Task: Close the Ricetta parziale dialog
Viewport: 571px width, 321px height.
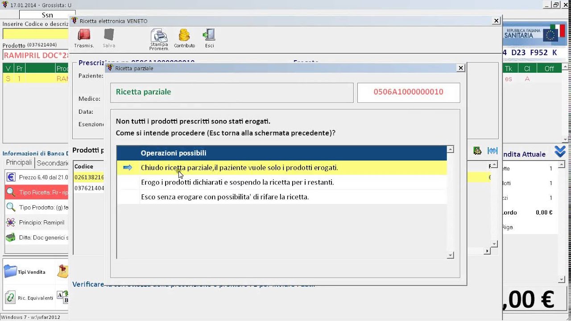Action: [461, 68]
